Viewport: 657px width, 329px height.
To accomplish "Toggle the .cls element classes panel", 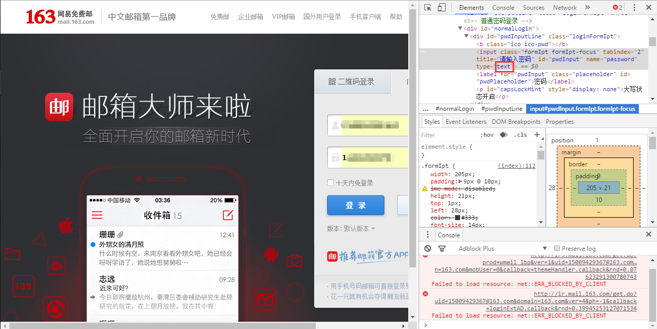I will pos(520,135).
